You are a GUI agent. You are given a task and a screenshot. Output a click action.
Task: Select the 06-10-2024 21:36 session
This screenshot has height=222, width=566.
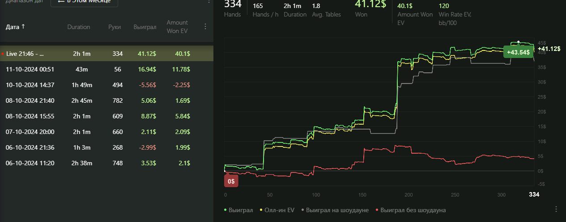point(106,147)
